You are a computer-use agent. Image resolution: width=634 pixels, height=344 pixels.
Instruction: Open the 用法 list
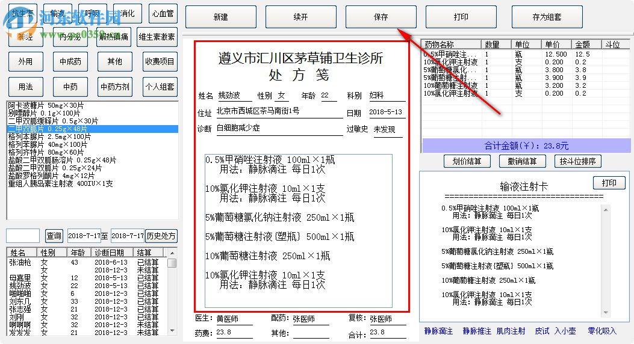click(25, 87)
